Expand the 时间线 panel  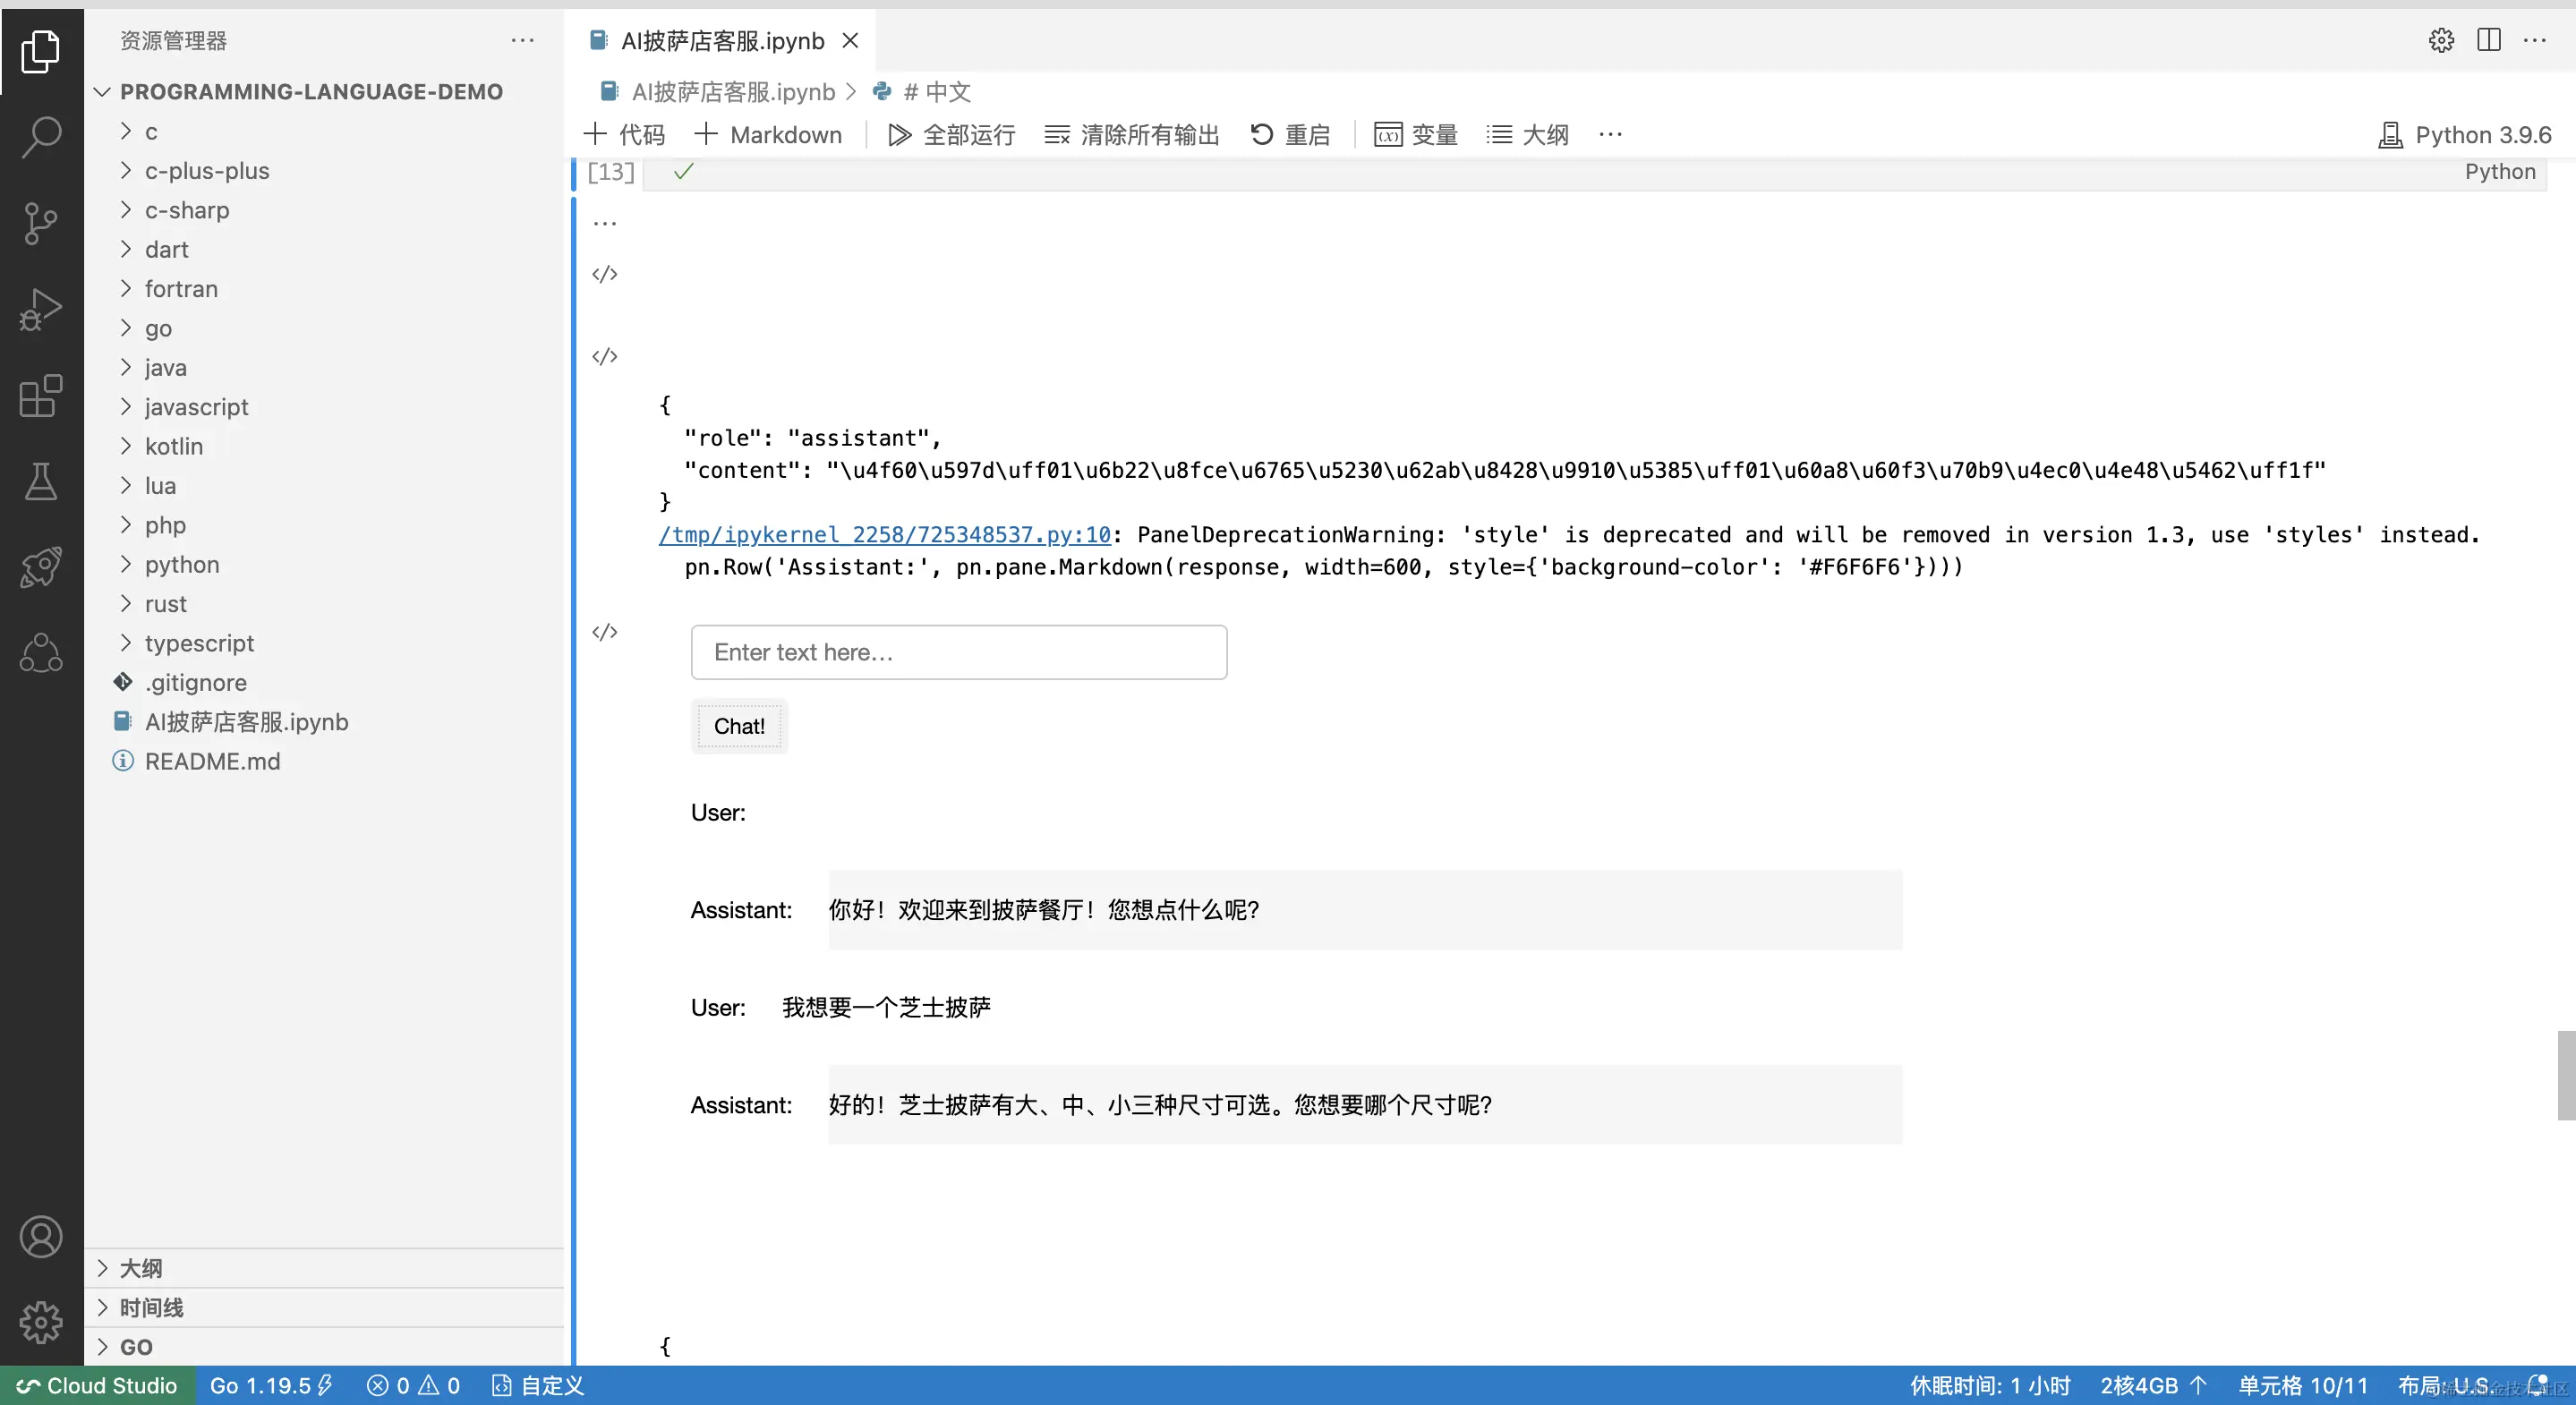click(151, 1307)
